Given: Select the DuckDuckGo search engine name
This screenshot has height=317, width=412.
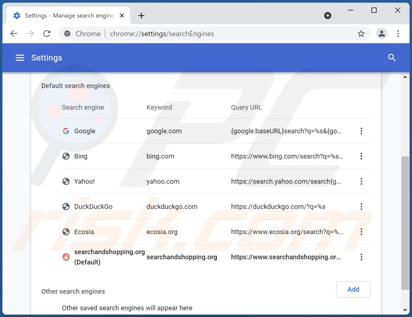Looking at the screenshot, I should click(x=93, y=206).
